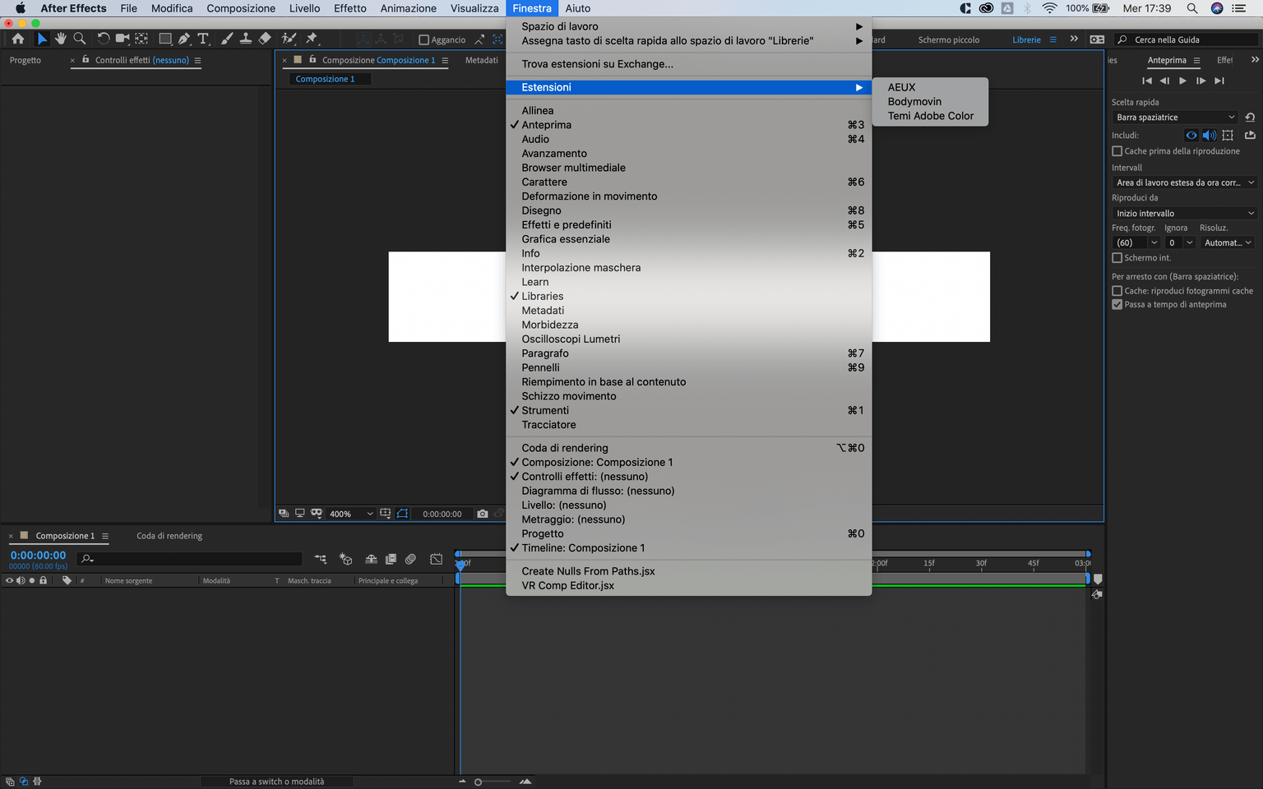Viewport: 1263px width, 789px height.
Task: Click the snapshot camera icon in viewer
Action: [483, 514]
